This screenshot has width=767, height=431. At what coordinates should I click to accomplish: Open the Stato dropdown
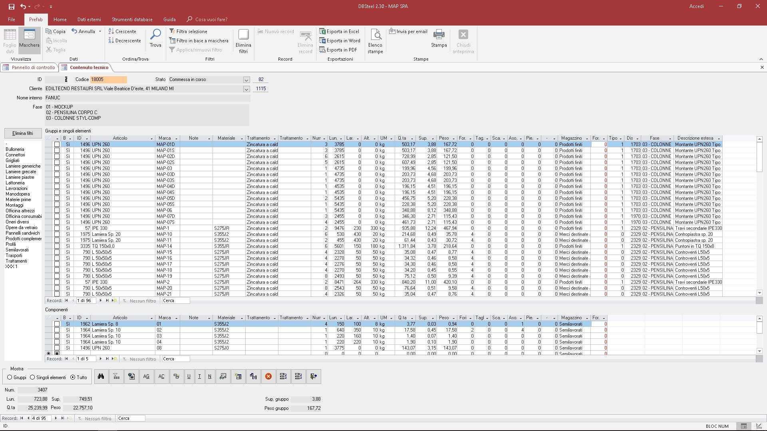246,79
